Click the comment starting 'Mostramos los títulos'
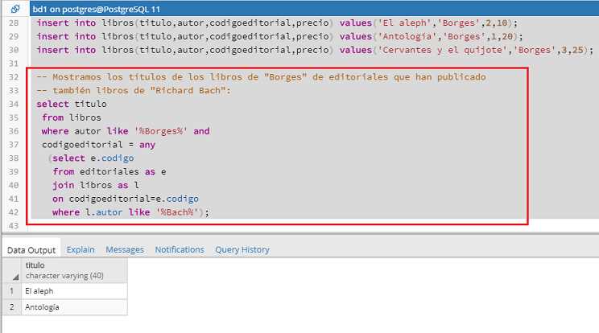599x333 pixels. click(x=261, y=77)
